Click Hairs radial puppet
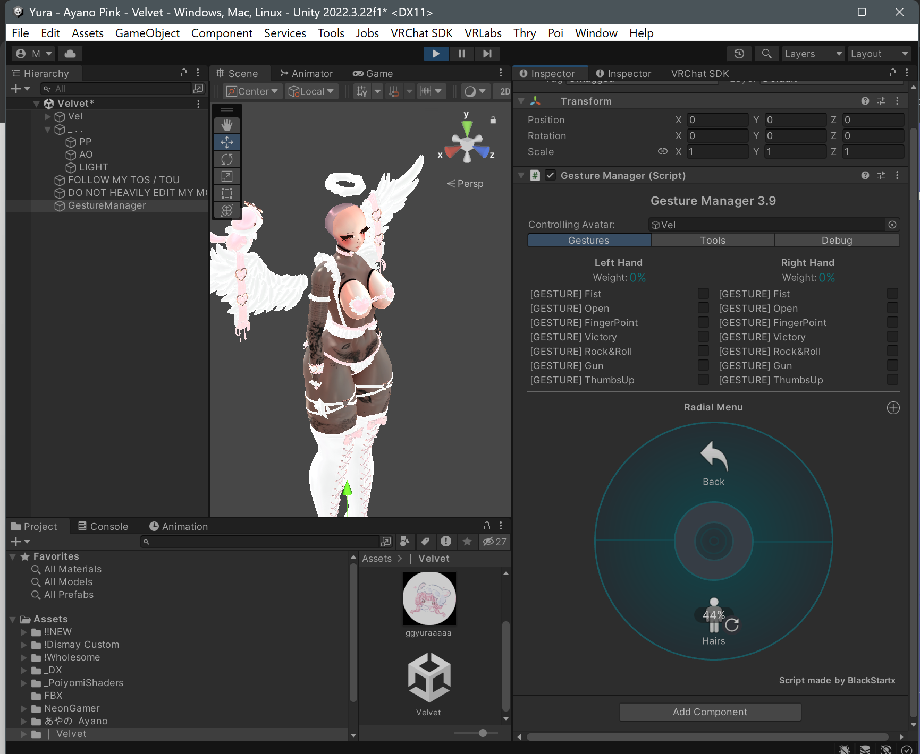The image size is (920, 754). click(714, 622)
